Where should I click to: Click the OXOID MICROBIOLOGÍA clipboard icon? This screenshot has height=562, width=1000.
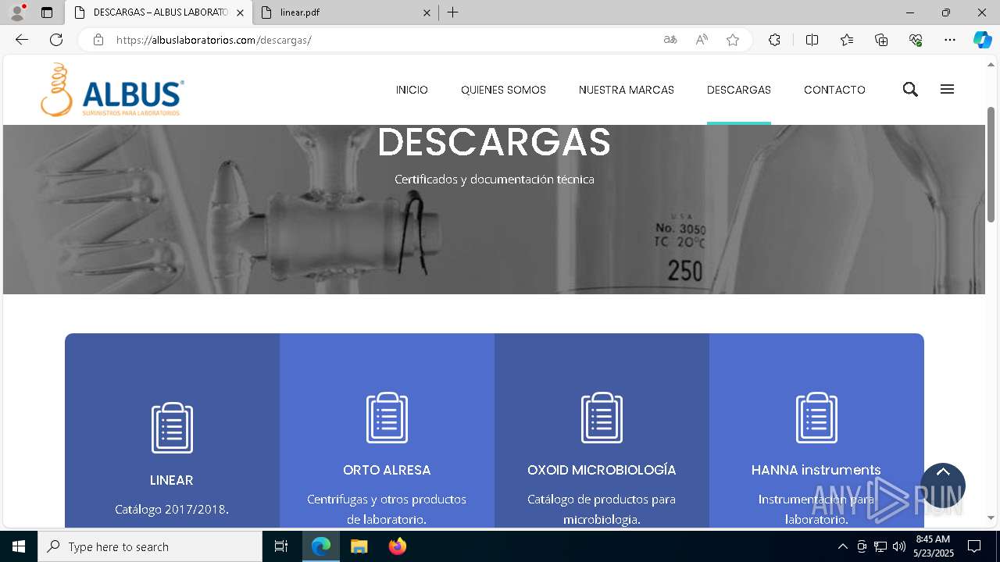pos(602,418)
